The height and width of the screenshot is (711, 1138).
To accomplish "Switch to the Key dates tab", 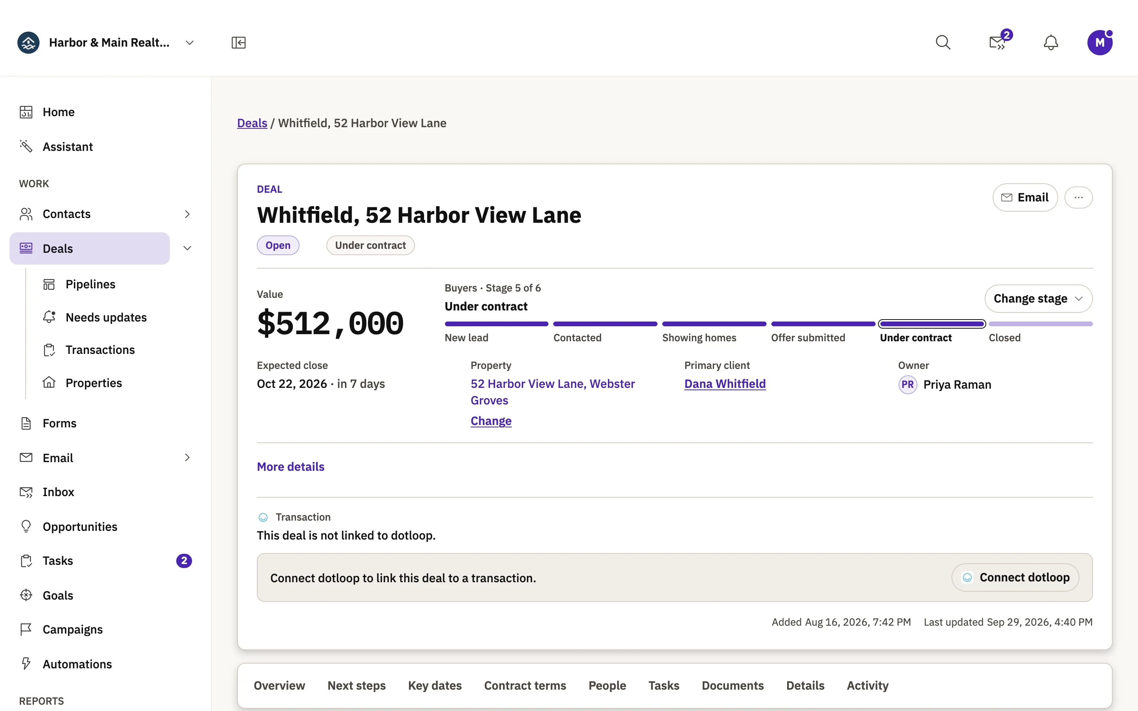I will (435, 685).
